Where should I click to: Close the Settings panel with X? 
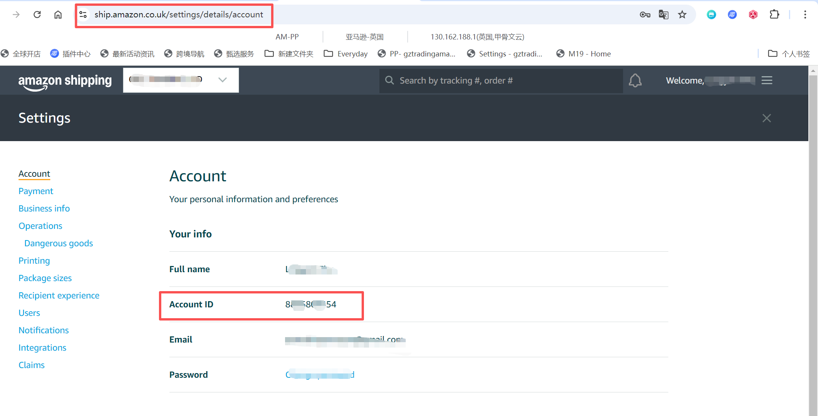[x=766, y=118]
